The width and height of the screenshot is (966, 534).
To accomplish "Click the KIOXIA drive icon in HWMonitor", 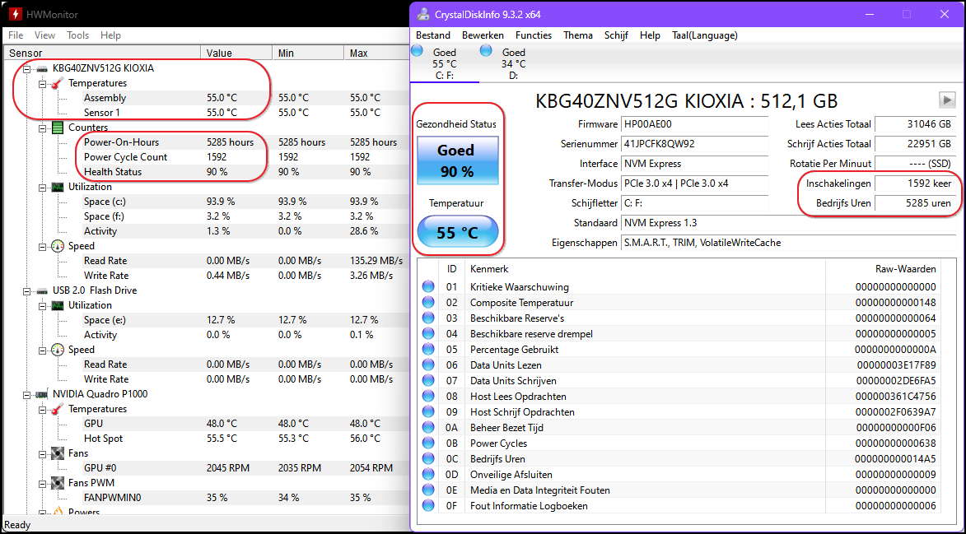I will tap(43, 68).
